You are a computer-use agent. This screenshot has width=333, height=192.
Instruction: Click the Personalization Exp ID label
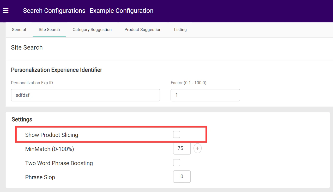(x=32, y=83)
